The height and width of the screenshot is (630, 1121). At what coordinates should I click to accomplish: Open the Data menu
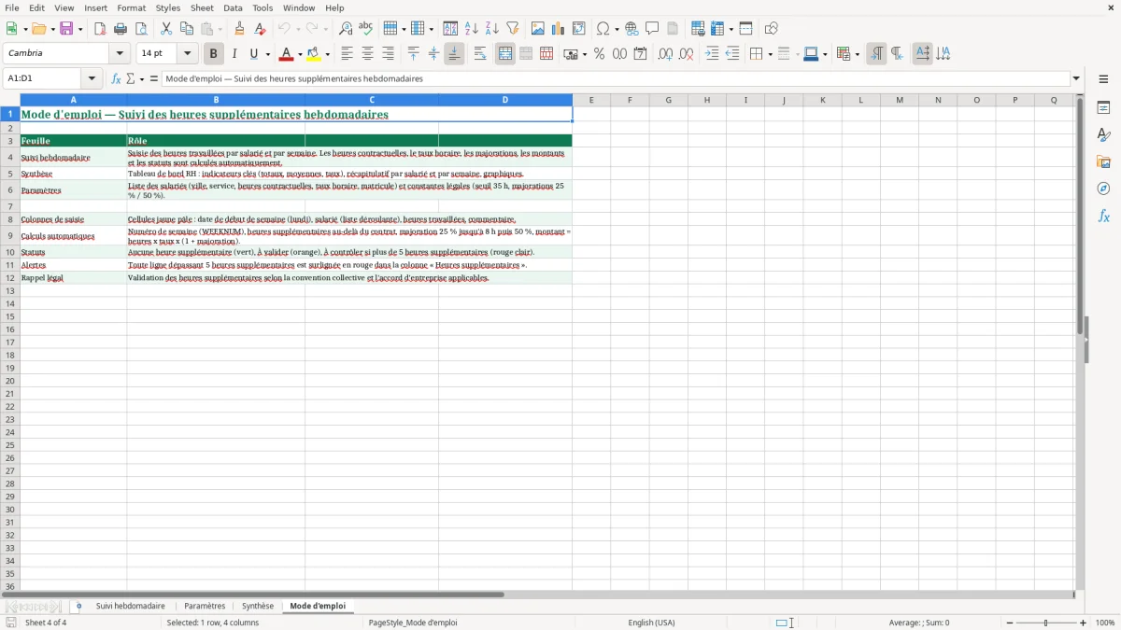233,7
